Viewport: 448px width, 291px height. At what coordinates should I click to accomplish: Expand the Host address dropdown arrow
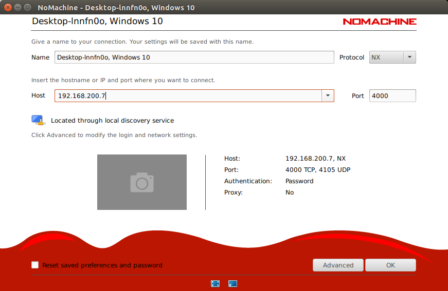(x=328, y=96)
